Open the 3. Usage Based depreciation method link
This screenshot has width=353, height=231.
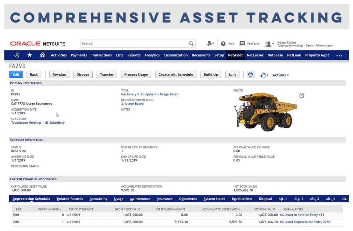point(132,104)
